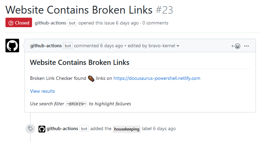Click the small github-actions avatar in timeline
Viewport: 260px width, 142px height.
point(42,129)
